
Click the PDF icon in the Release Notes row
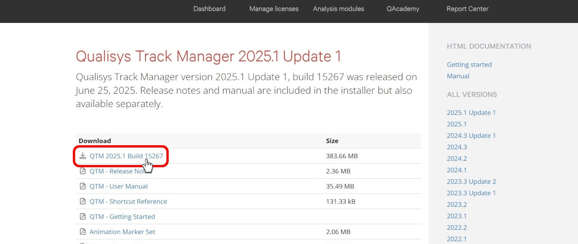[x=83, y=171]
